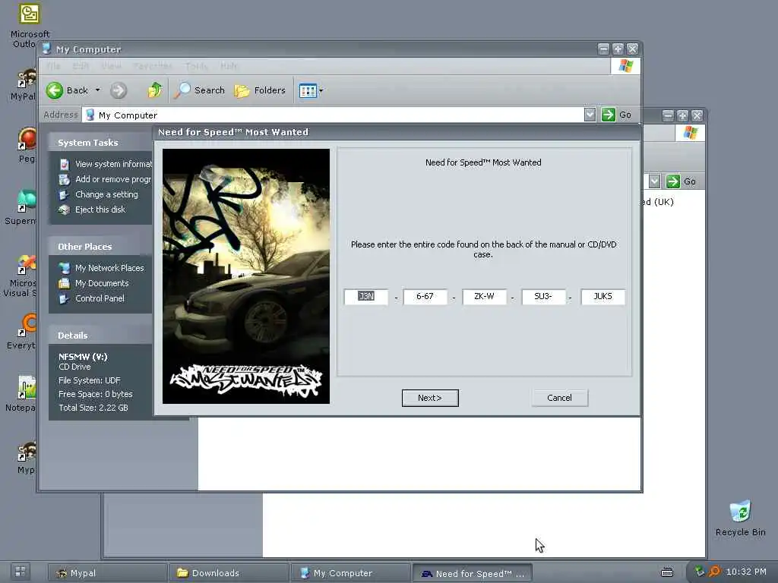Open the Start button on taskbar

[x=21, y=572]
